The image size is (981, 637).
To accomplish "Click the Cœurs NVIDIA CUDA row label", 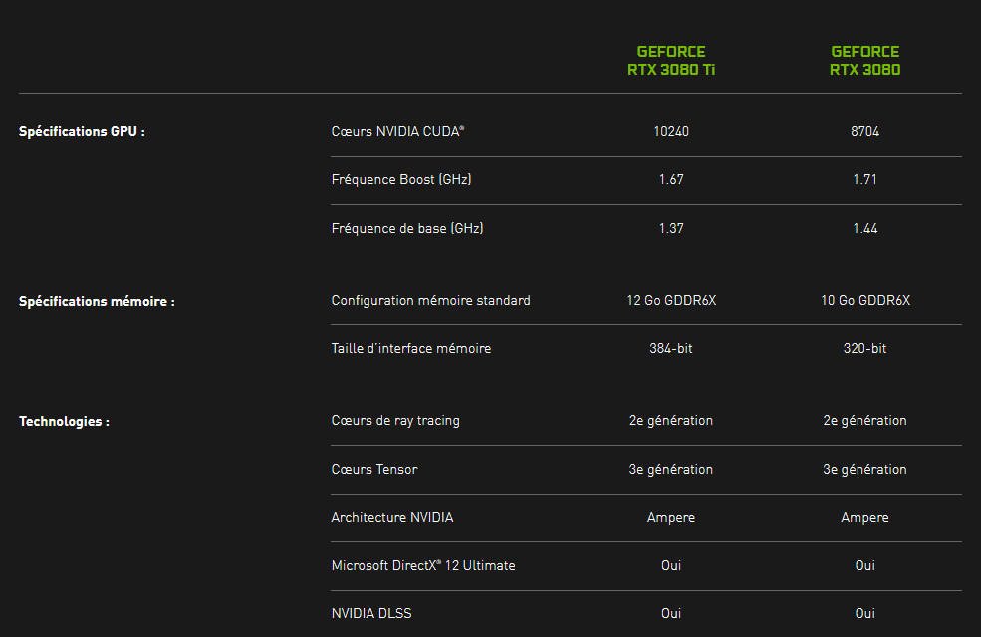I will (x=397, y=131).
